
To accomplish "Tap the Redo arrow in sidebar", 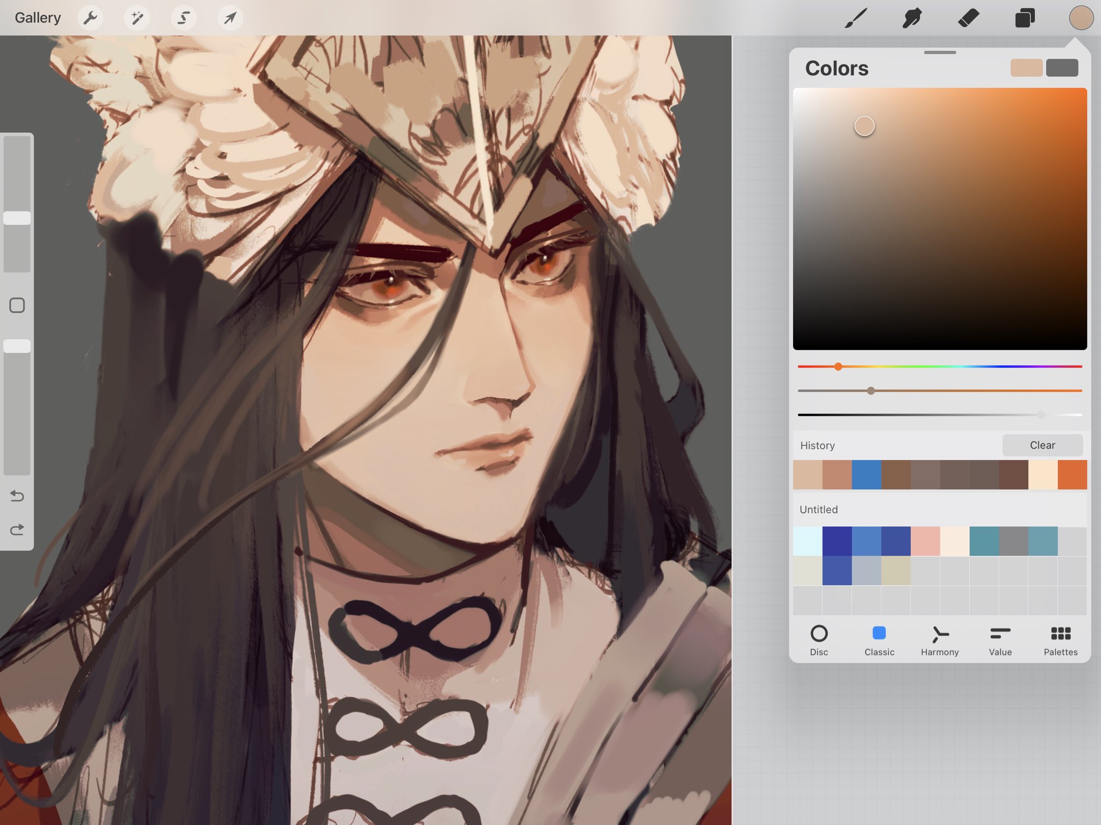I will pyautogui.click(x=17, y=530).
